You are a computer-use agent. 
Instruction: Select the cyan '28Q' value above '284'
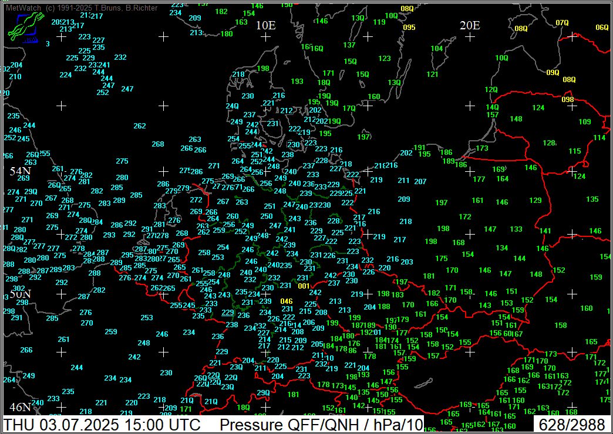(x=85, y=220)
